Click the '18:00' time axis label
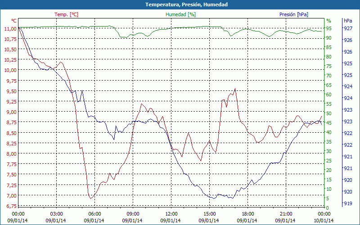360x225 pixels. [248, 214]
